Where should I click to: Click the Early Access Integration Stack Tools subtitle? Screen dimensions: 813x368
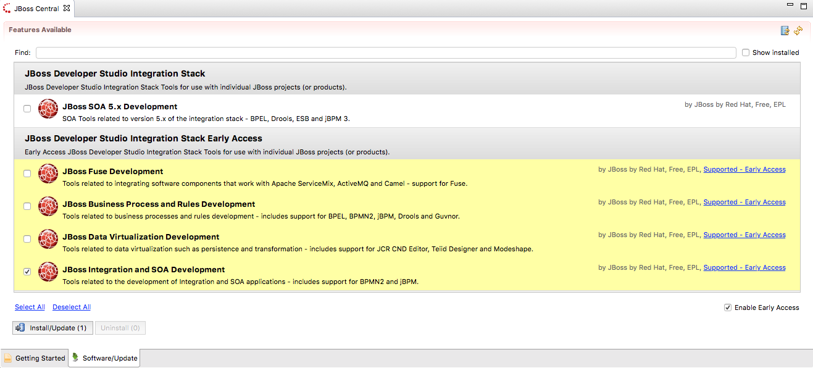(207, 152)
